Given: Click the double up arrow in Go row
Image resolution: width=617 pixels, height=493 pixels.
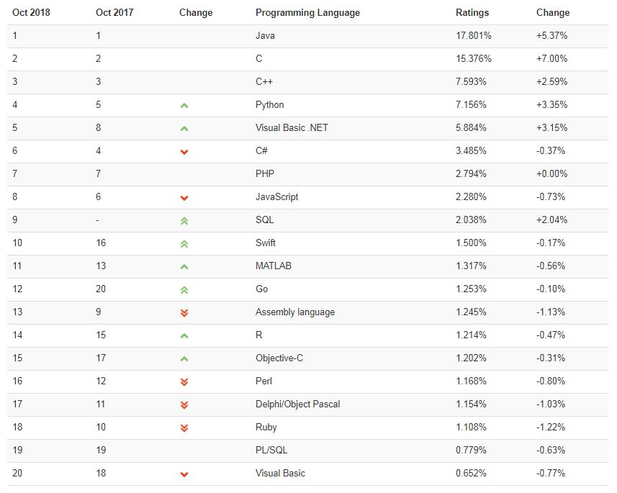Looking at the screenshot, I should coord(184,289).
